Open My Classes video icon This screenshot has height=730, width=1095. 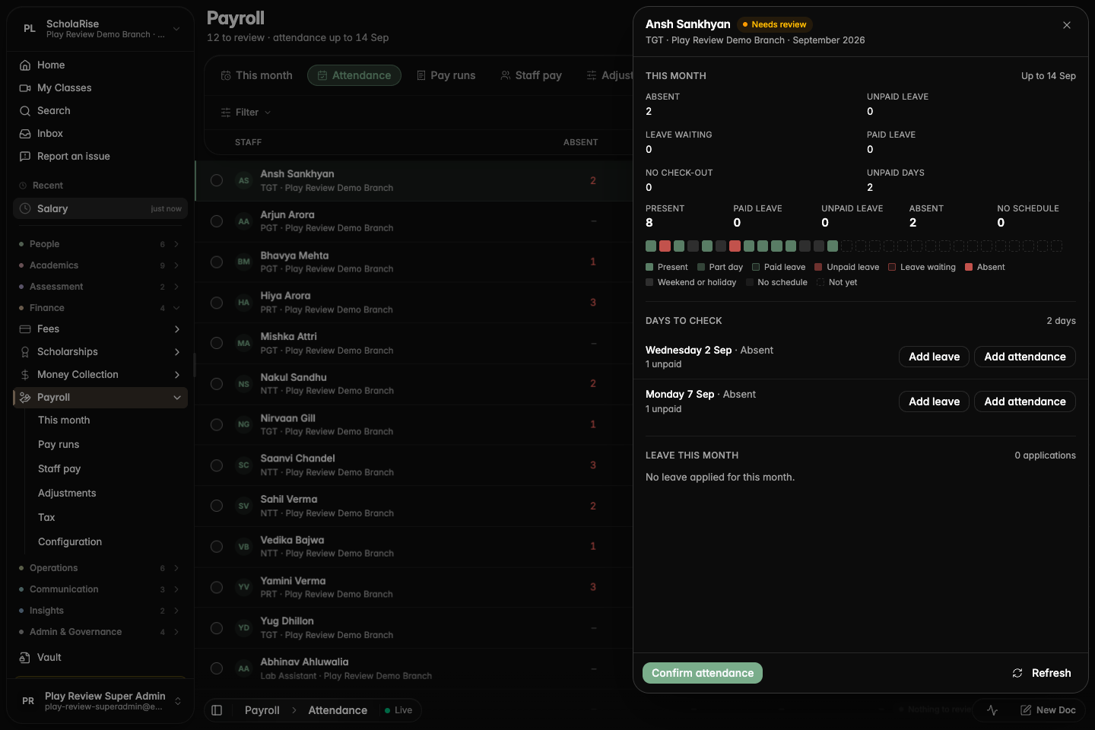(25, 88)
